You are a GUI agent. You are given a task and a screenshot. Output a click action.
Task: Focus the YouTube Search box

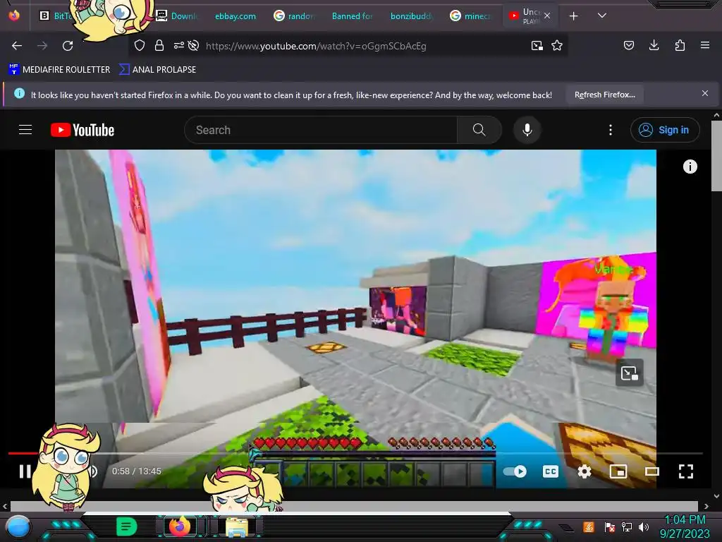click(x=321, y=130)
